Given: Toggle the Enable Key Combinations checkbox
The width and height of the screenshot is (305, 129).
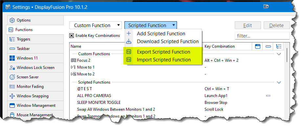Looking at the screenshot, I should coord(72,36).
